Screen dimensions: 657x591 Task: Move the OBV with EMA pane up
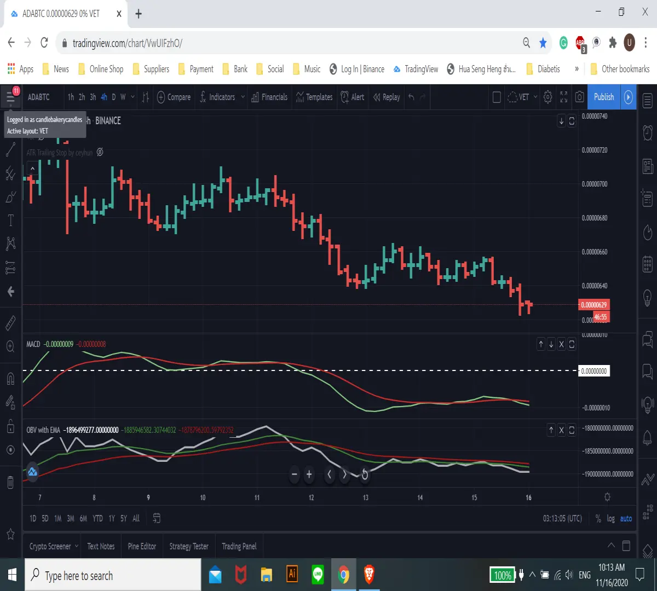[551, 430]
